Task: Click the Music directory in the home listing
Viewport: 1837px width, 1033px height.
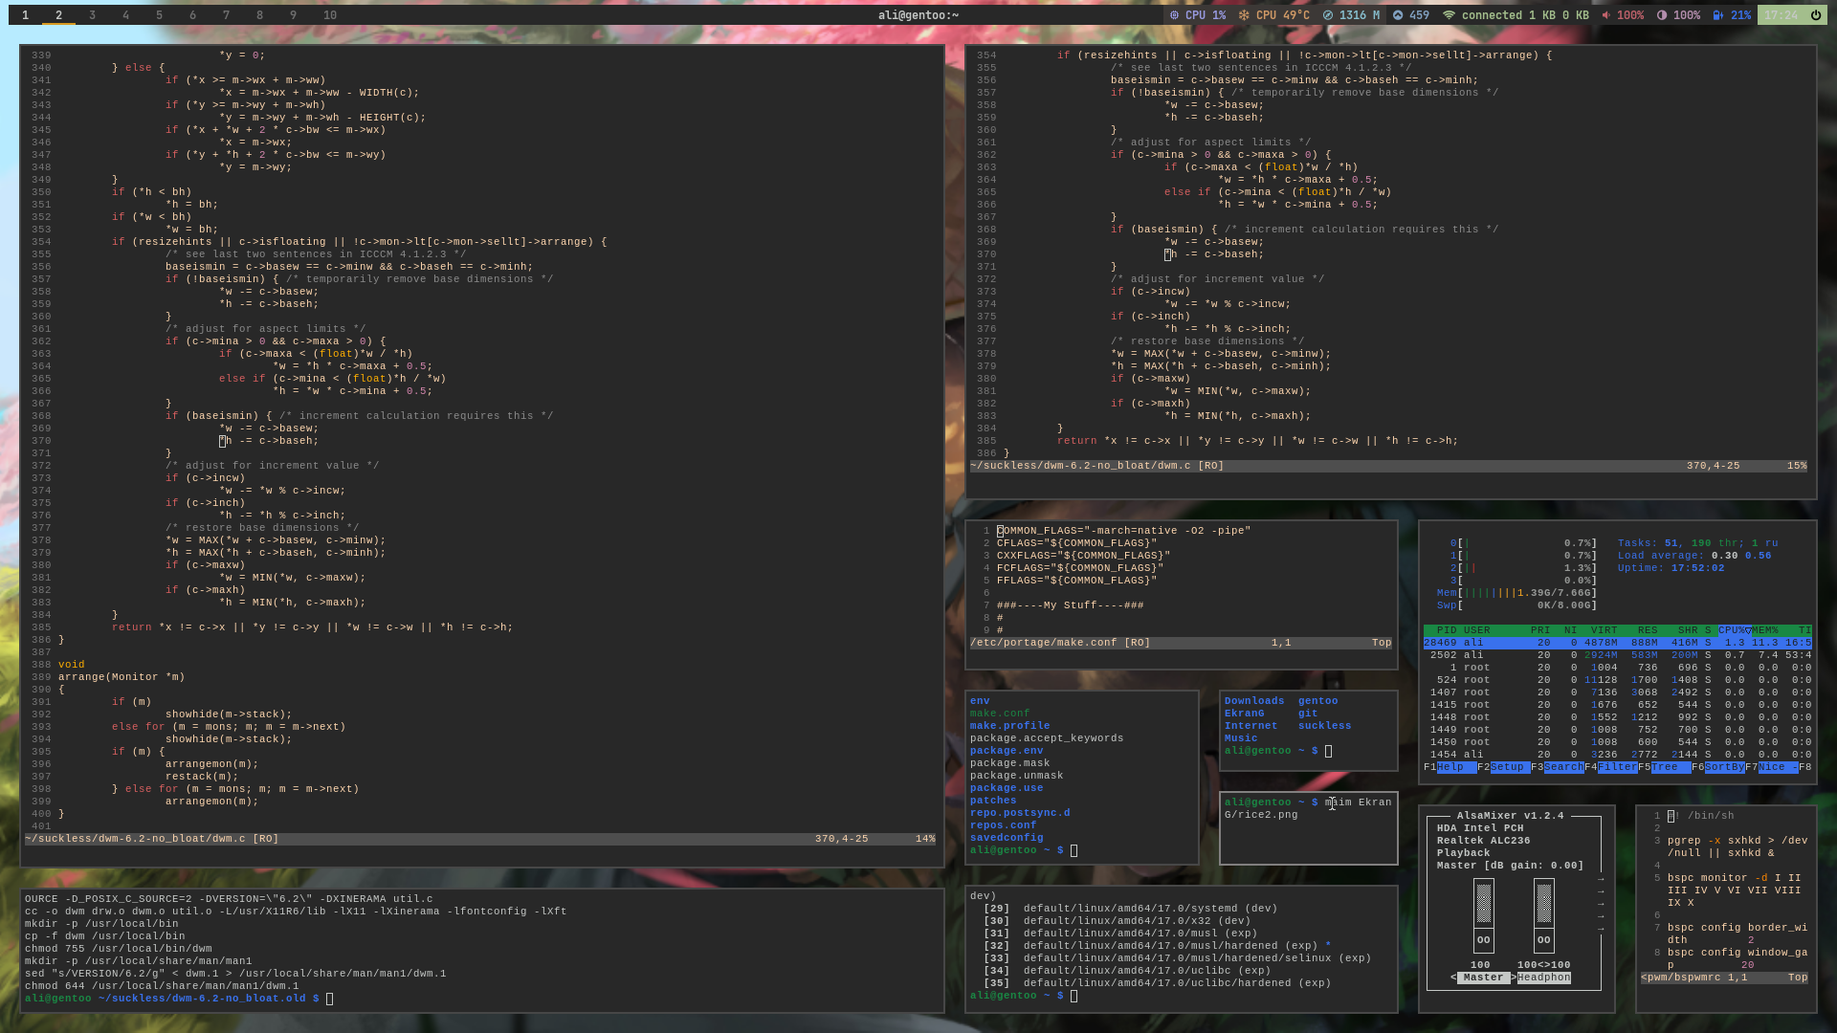Action: (1241, 738)
